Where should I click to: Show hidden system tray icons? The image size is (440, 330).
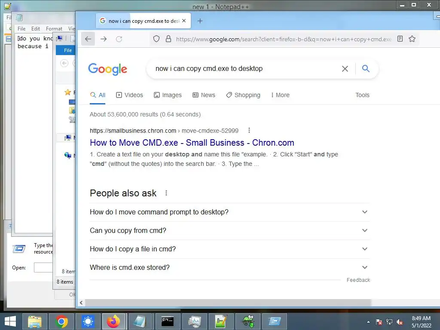tap(368, 322)
